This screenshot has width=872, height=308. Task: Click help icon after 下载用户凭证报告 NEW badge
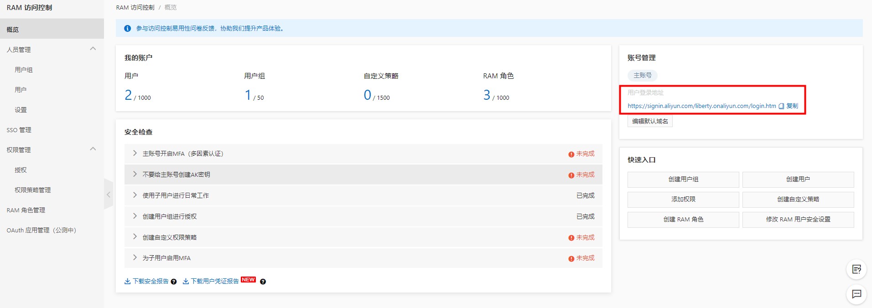coord(263,282)
